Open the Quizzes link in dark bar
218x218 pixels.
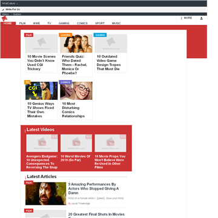click(17, 14)
